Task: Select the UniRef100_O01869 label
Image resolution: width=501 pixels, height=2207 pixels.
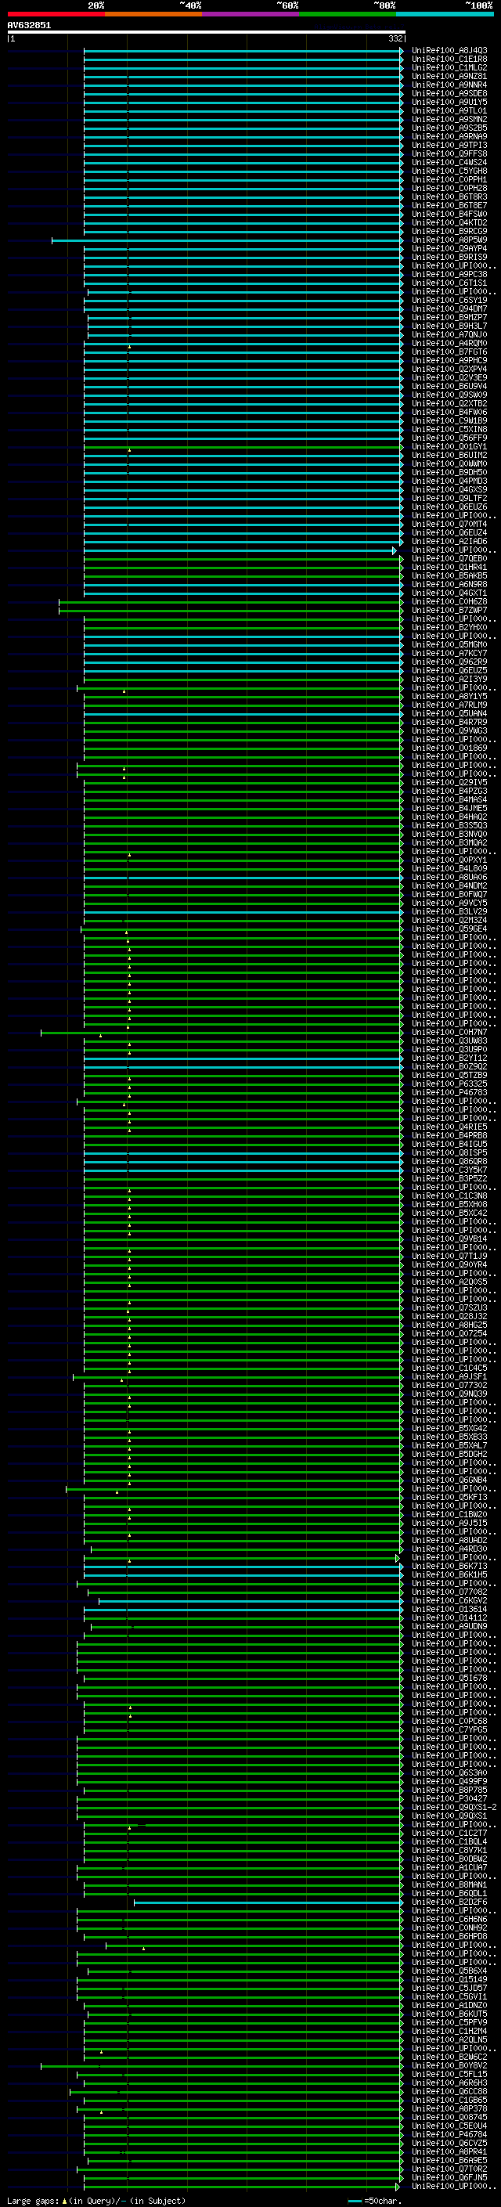Action: (x=449, y=748)
